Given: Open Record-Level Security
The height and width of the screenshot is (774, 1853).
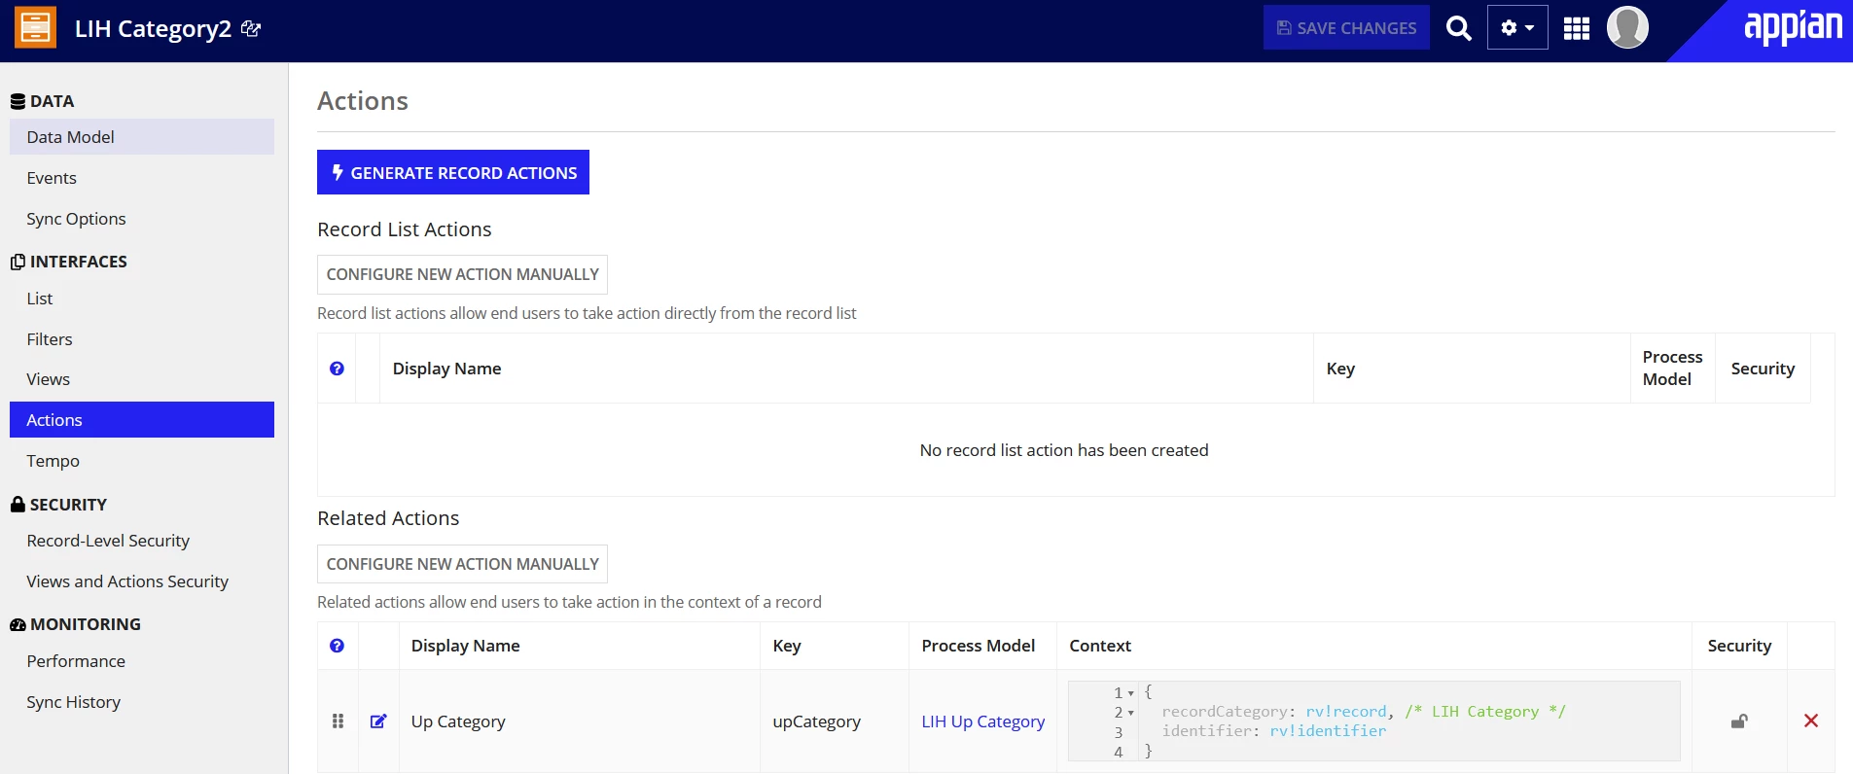Looking at the screenshot, I should (x=142, y=541).
